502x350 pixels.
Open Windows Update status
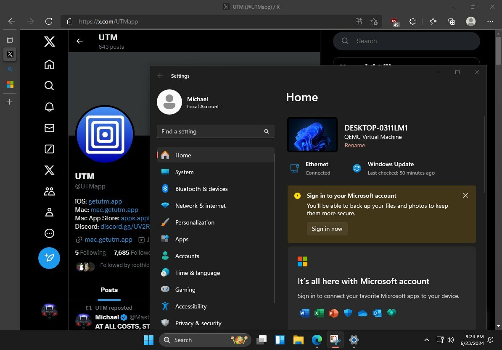[394, 168]
